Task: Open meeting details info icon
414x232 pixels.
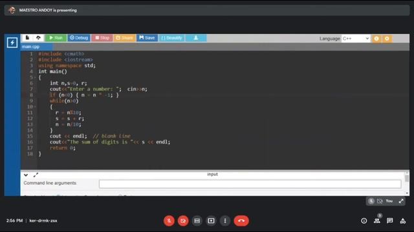Action: [x=364, y=220]
